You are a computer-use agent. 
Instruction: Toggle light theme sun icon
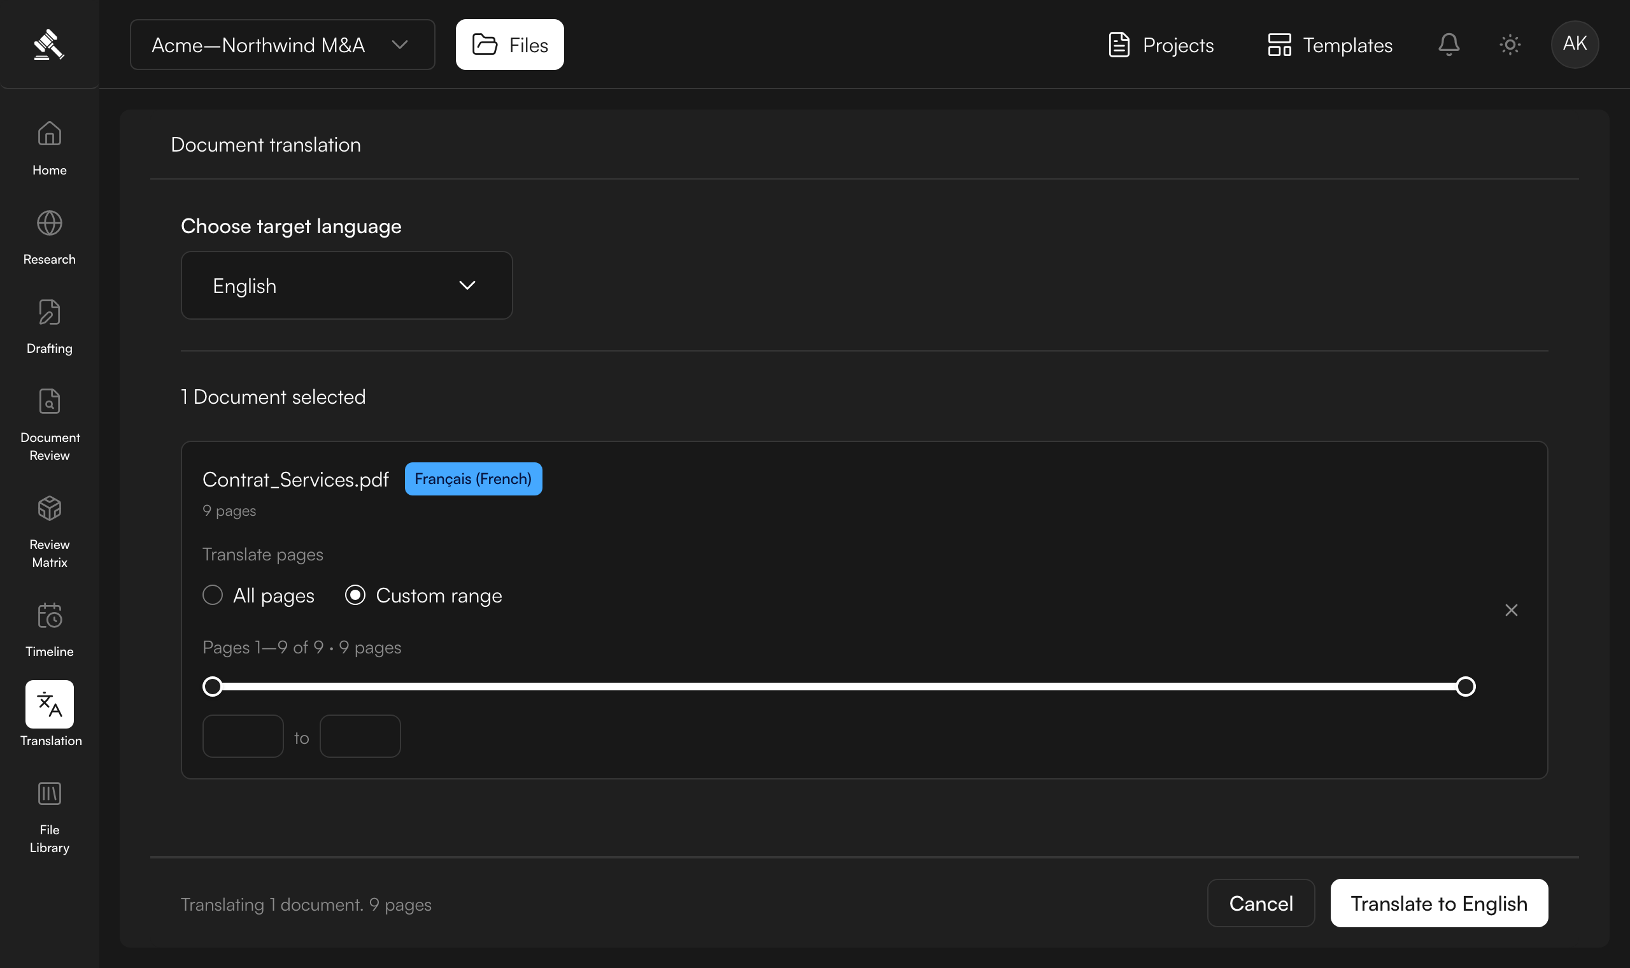[1510, 45]
